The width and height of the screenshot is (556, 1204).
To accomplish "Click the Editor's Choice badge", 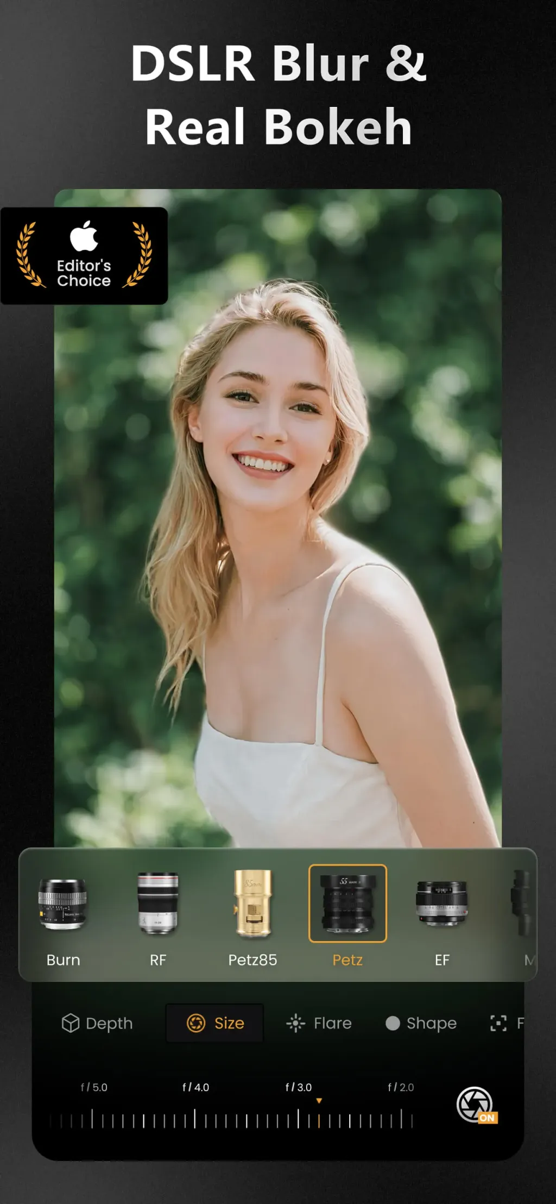I will coord(84,255).
